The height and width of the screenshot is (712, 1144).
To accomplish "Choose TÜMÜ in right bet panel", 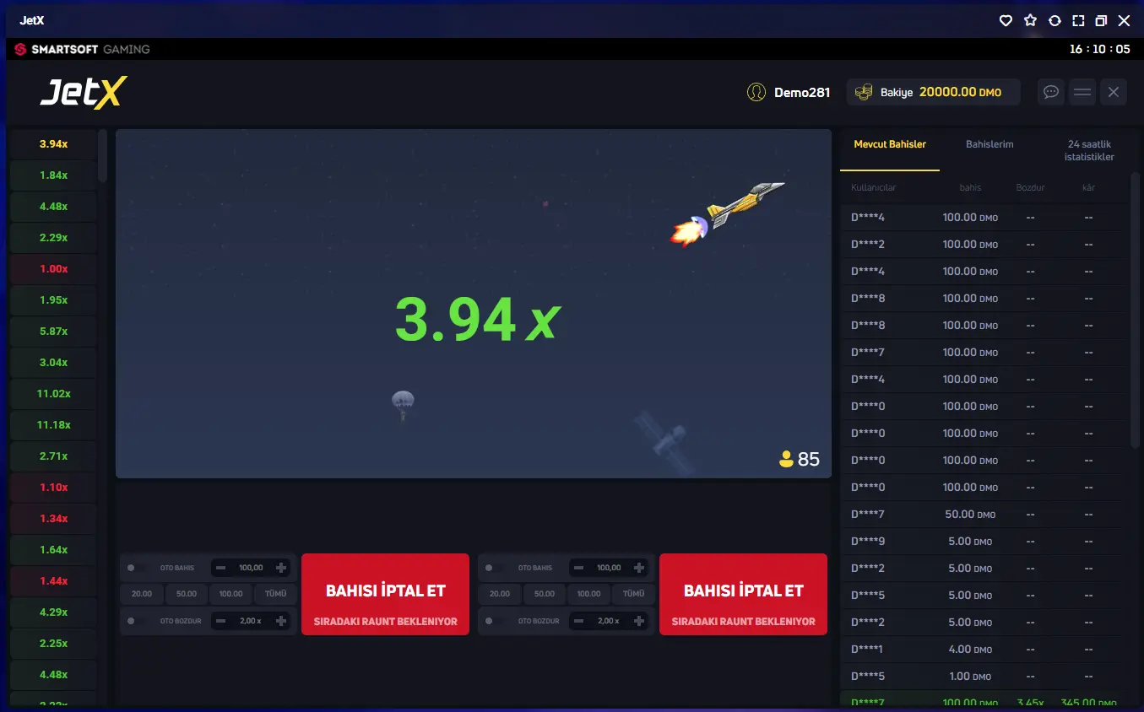I will coord(634,594).
